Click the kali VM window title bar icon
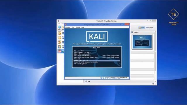 66,24
